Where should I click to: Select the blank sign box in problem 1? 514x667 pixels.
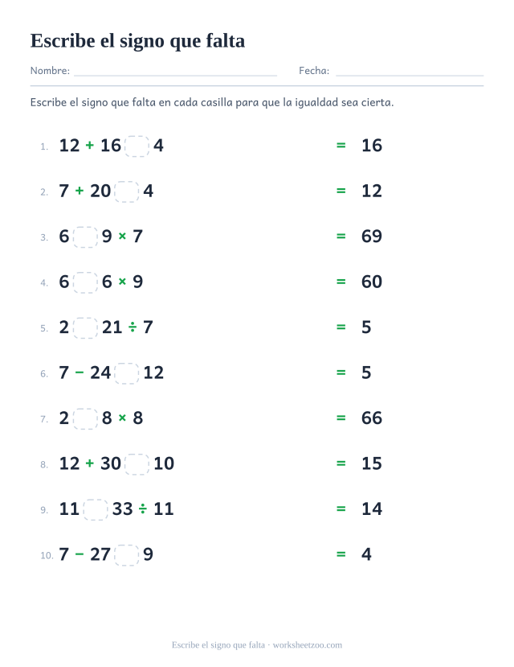pyautogui.click(x=137, y=146)
